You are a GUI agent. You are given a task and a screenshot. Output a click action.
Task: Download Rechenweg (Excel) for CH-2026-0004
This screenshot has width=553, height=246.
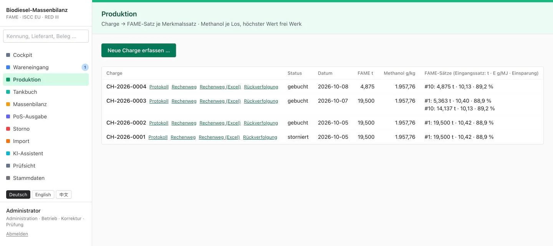coord(220,87)
